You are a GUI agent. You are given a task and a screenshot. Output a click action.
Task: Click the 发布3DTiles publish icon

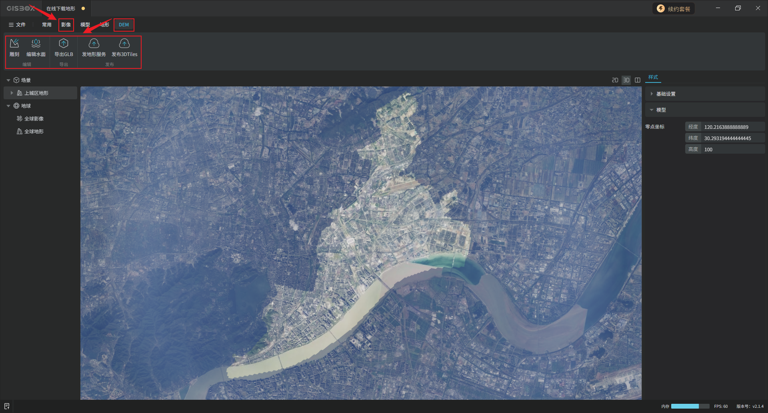coord(124,47)
